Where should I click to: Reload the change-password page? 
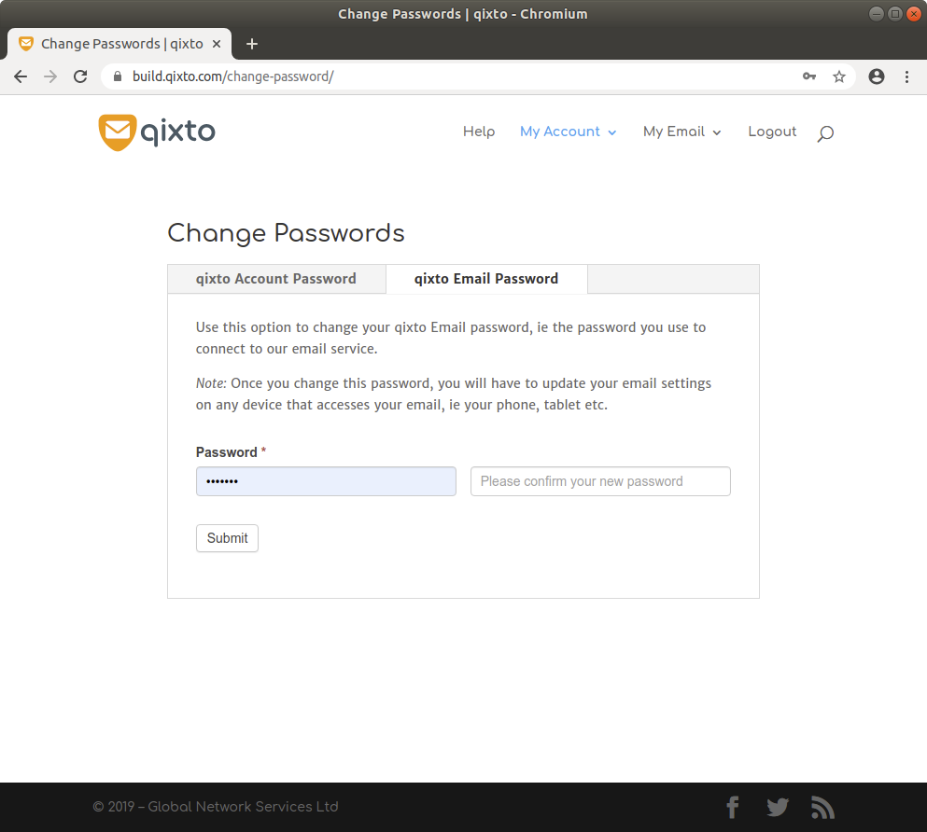click(80, 76)
